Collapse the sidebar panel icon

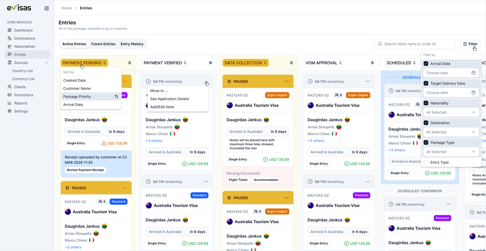(47, 8)
